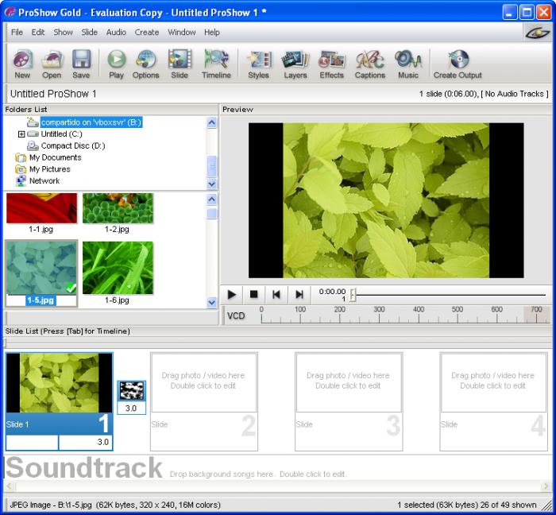The image size is (556, 515).
Task: Open the Layers toolbar icon
Action: [295, 62]
